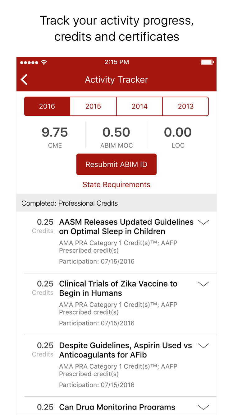Expand the Aspirin vs Anticoagulants entry
Image resolution: width=233 pixels, height=415 pixels.
pos(203,346)
